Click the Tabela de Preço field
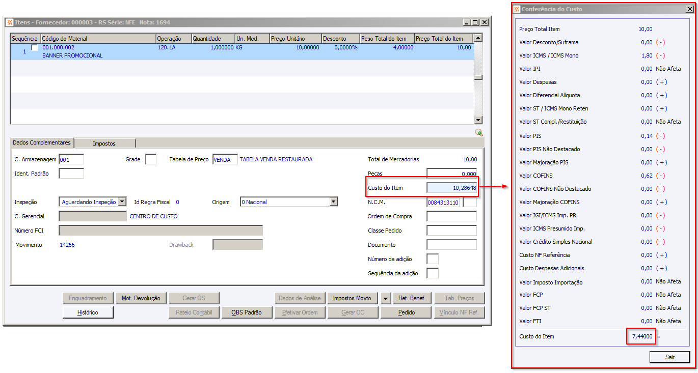The width and height of the screenshot is (698, 373). (x=225, y=159)
